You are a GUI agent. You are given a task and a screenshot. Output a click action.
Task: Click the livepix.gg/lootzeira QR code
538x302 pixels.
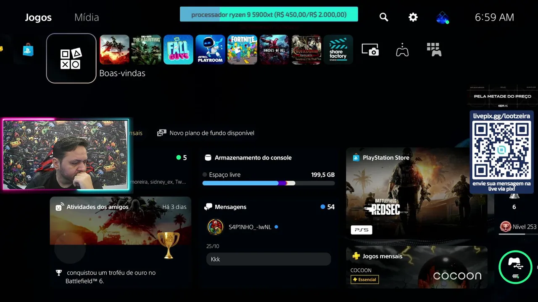(501, 149)
